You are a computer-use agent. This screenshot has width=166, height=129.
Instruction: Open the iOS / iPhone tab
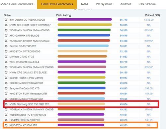click(x=147, y=4)
